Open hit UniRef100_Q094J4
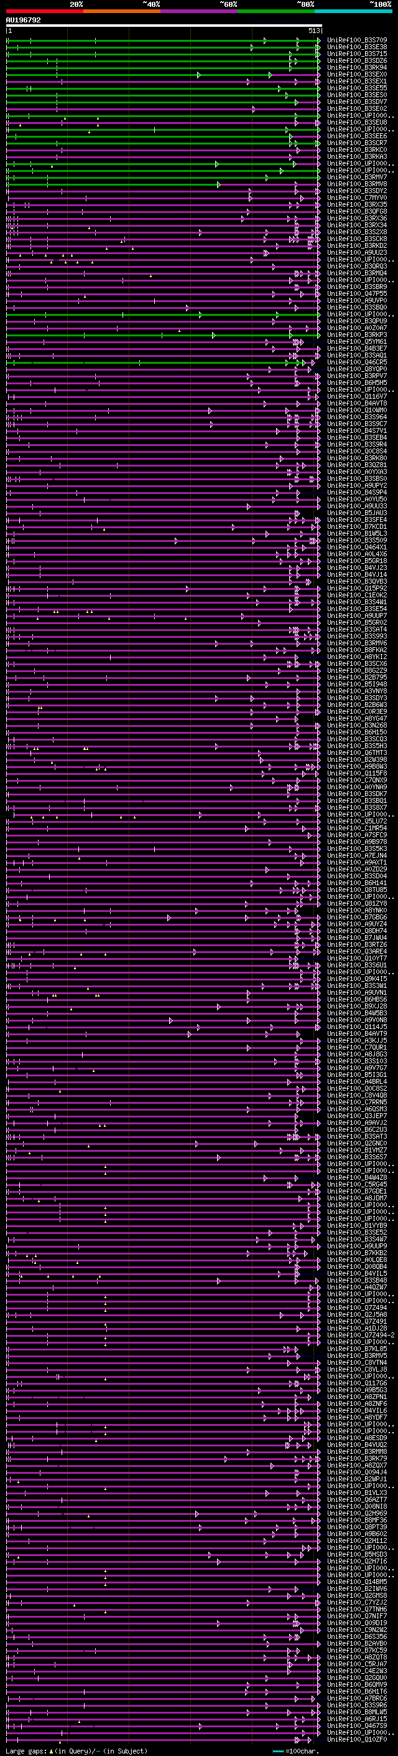This screenshot has width=398, height=1756. click(357, 1472)
